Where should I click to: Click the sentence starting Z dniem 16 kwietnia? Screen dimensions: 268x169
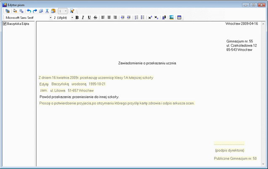(96, 78)
